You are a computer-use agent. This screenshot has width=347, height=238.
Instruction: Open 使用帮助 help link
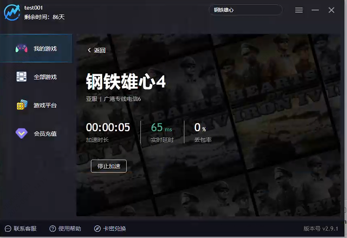coord(65,228)
